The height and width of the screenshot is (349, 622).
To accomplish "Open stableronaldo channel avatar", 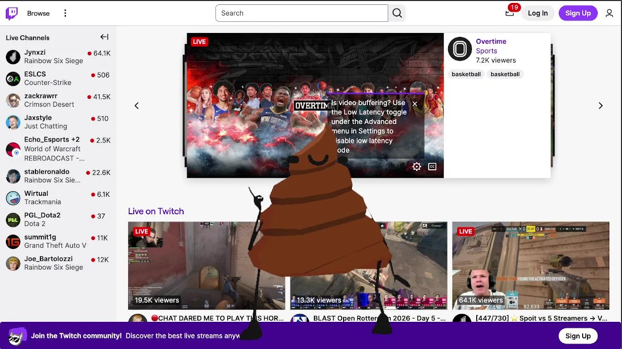I will pyautogui.click(x=13, y=176).
